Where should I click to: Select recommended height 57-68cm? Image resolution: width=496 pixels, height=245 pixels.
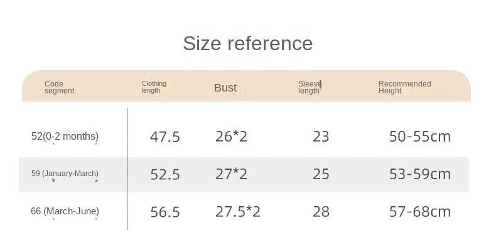pyautogui.click(x=420, y=212)
